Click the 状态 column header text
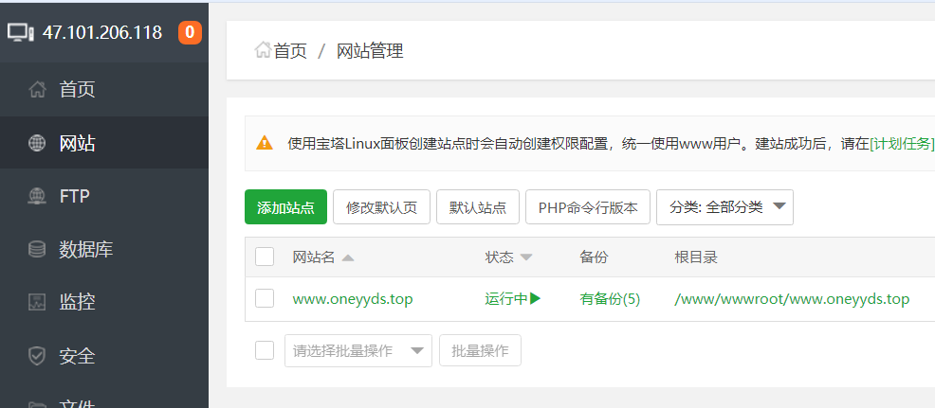 point(499,257)
